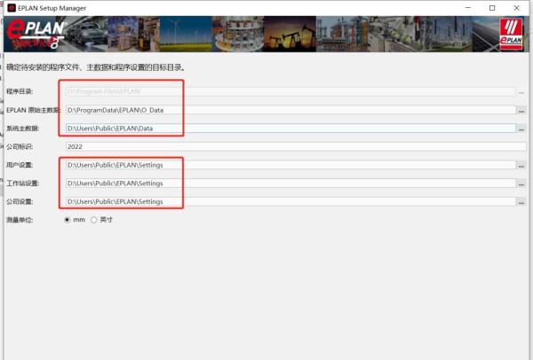Browse for the 公司设置 folder
The width and height of the screenshot is (533, 360).
pos(521,201)
